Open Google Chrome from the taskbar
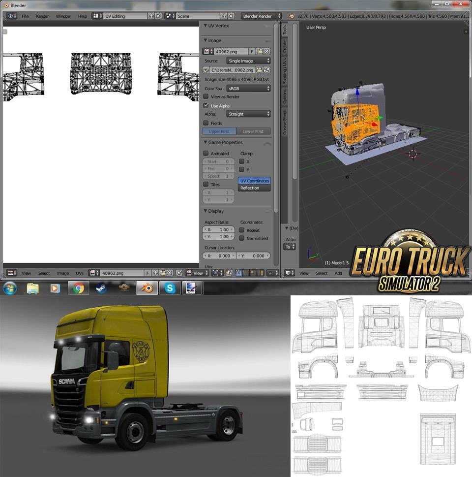The image size is (472, 477). pyautogui.click(x=78, y=288)
